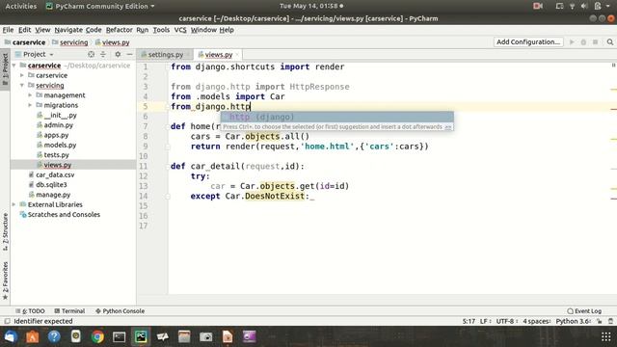Click the Stop square icon in toolbar

[596, 42]
